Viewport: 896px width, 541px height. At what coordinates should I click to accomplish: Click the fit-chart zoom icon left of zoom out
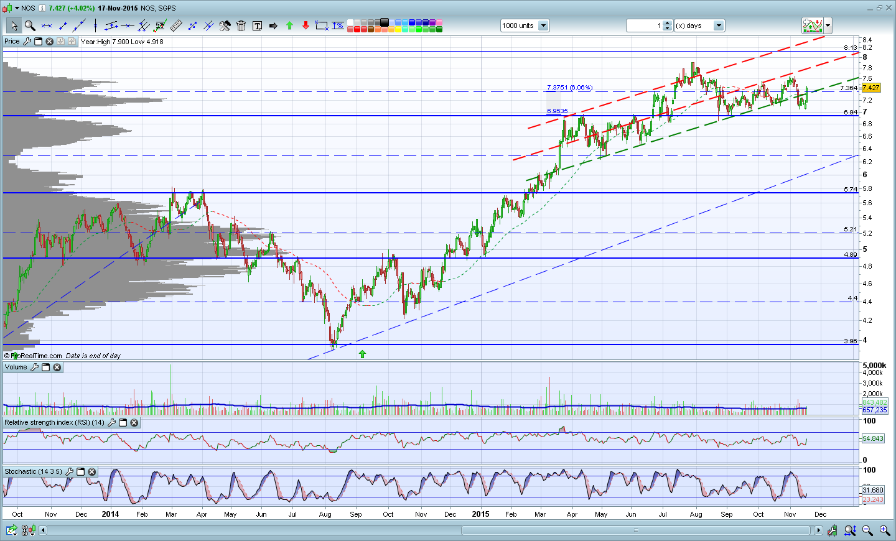[x=850, y=530]
